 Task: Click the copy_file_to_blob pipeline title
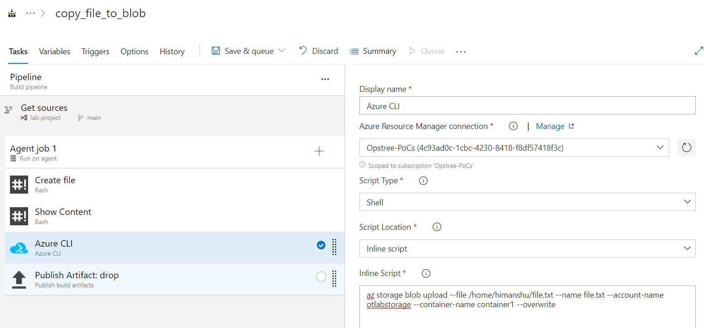click(101, 13)
